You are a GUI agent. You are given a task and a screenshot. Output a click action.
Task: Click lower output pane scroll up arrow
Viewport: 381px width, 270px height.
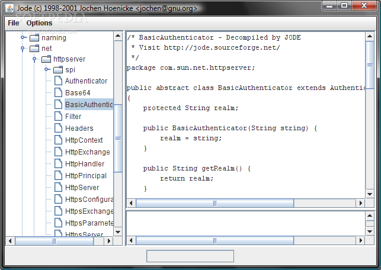tap(370, 216)
